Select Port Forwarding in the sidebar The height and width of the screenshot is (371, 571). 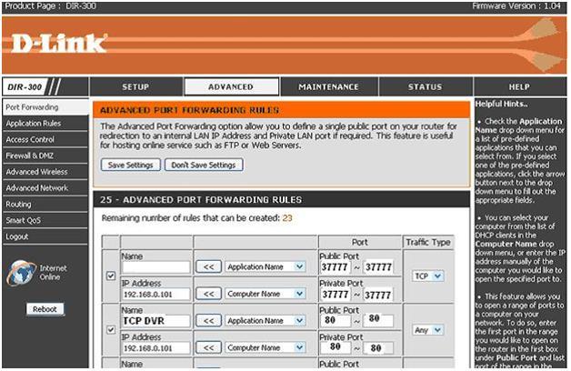(45, 107)
